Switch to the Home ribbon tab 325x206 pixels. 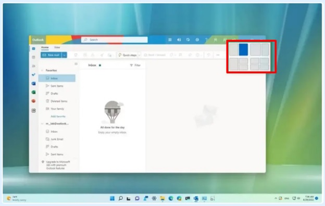45,47
